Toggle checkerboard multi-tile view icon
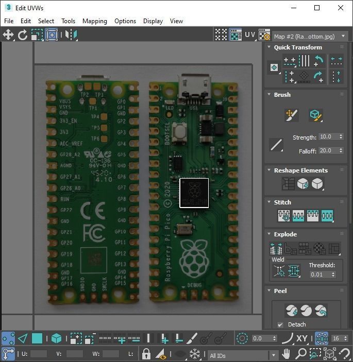This screenshot has width=353, height=362. pyautogui.click(x=221, y=35)
